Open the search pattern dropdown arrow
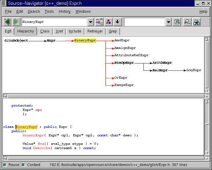Screen dimensions: 212x170 tap(168, 22)
